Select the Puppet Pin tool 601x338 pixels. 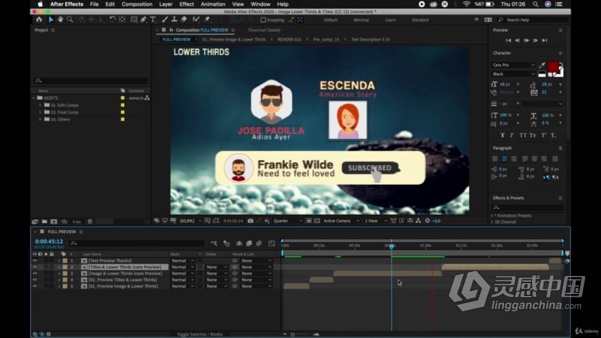(207, 19)
